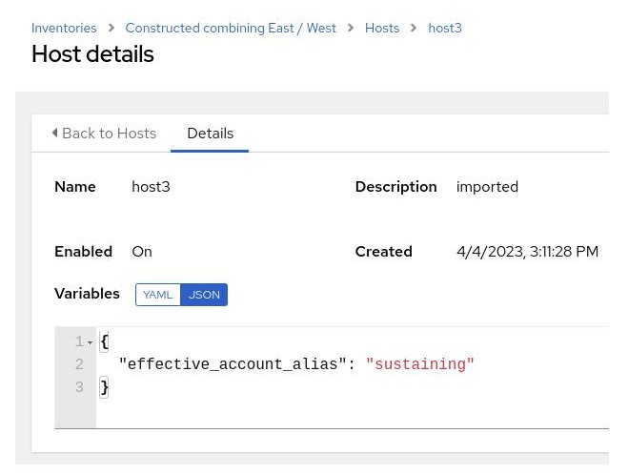Screen dimensions: 628x475
Task: Click line number 3 in editor gutter
Action: [79, 387]
